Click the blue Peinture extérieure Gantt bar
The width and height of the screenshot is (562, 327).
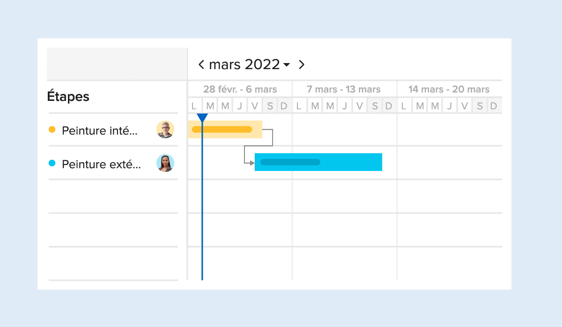[x=318, y=162]
